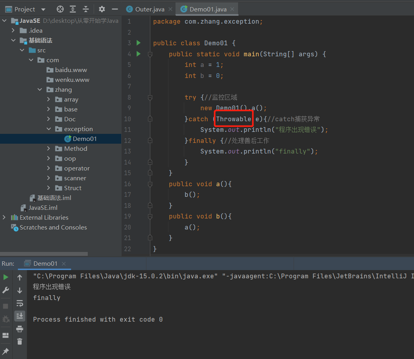This screenshot has width=414, height=359.
Task: Fold the main method at line 4
Action: coord(150,54)
